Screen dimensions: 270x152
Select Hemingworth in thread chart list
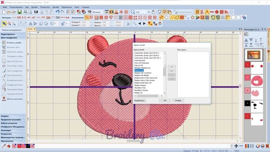pyautogui.click(x=140, y=60)
